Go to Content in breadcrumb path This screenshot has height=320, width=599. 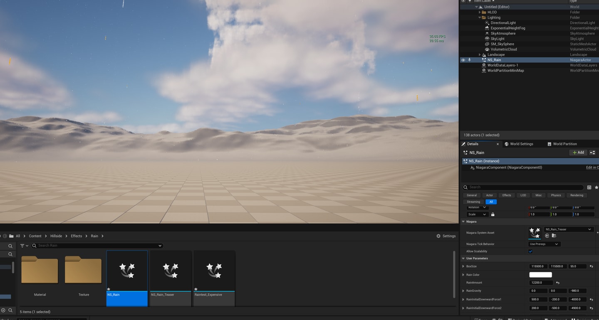[35, 236]
